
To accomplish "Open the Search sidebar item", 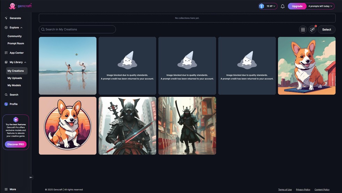I will point(14,95).
